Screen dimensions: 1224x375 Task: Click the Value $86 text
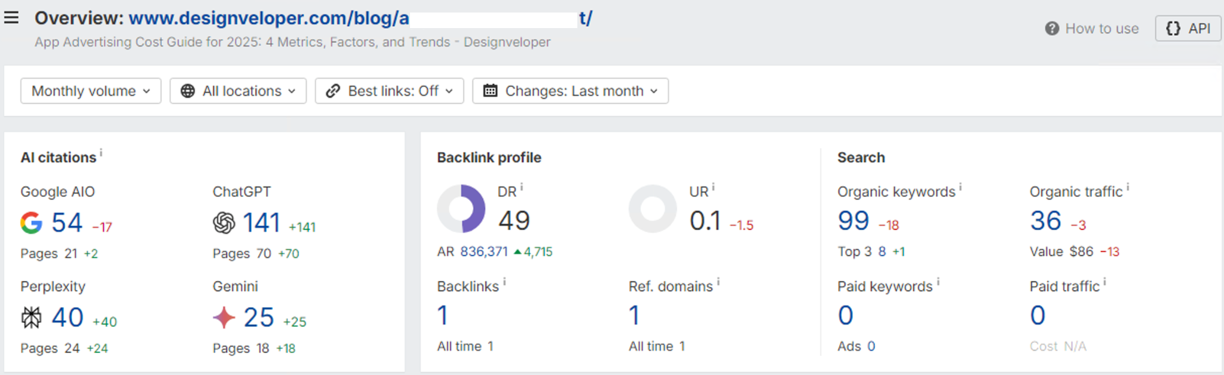1061,251
